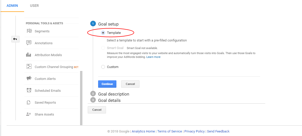Click the Custom Alerts megaphone icon

(x=29, y=79)
